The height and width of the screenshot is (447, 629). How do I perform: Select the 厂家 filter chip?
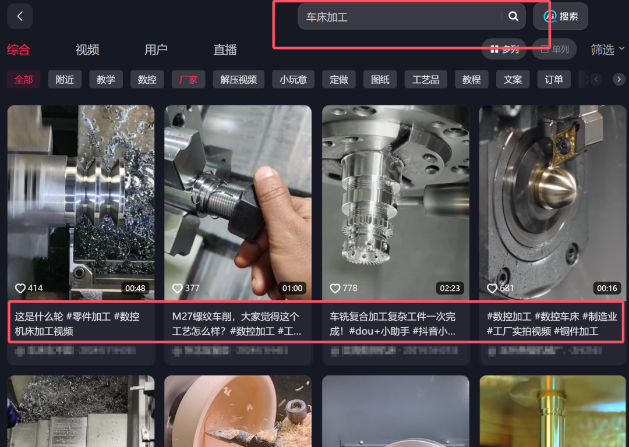click(x=189, y=79)
